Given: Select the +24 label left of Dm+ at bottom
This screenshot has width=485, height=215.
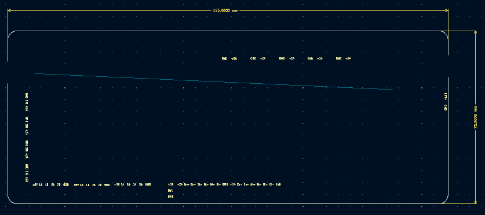Looking at the screenshot, I should [180, 184].
